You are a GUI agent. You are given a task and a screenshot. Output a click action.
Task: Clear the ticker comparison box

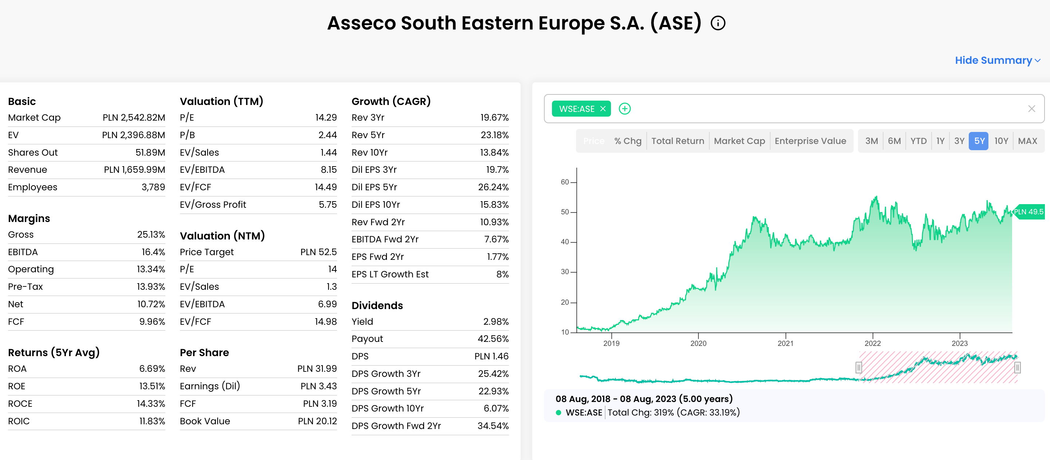1031,109
